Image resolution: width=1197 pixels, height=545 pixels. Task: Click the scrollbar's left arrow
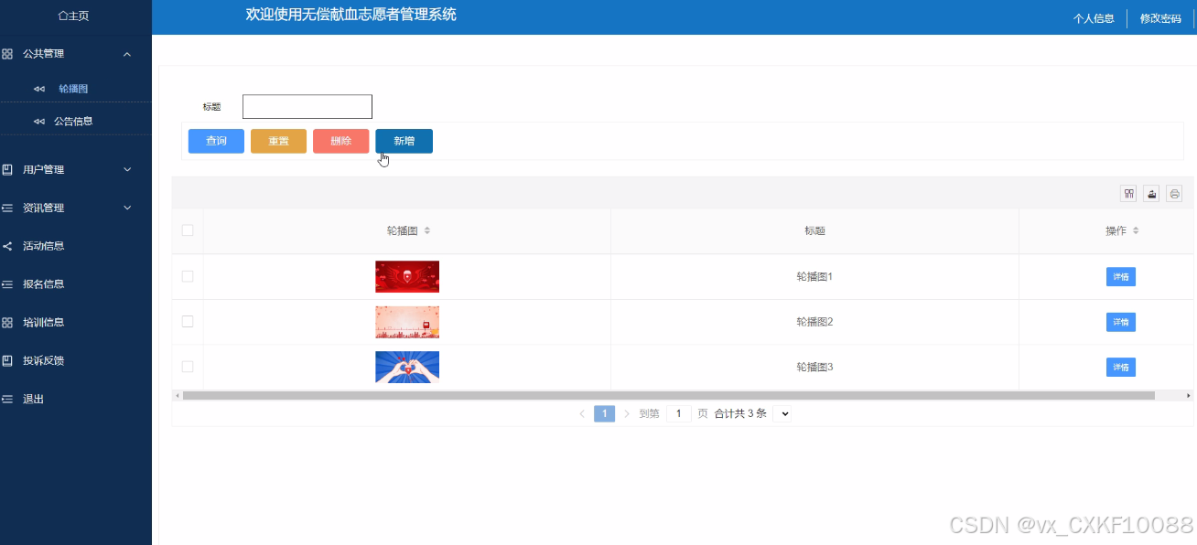pyautogui.click(x=177, y=396)
